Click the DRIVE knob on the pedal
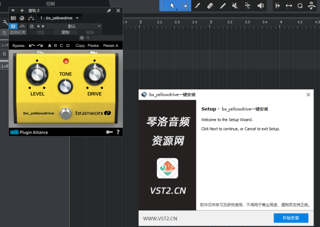The image size is (320, 227). pyautogui.click(x=95, y=75)
